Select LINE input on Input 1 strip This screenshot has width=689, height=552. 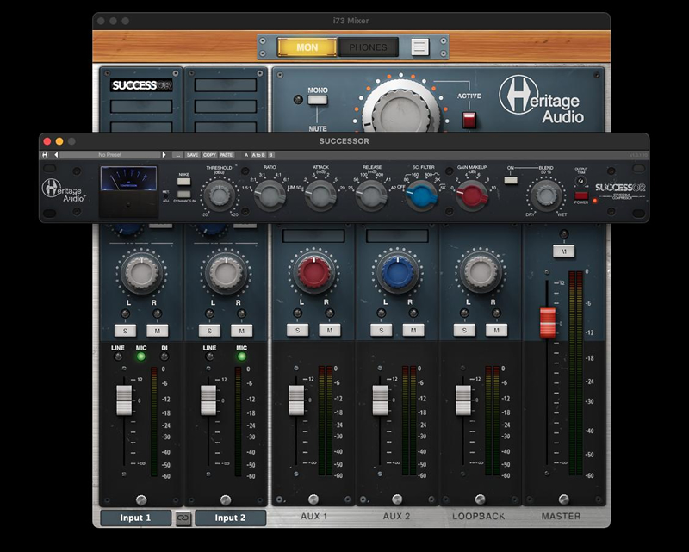[x=118, y=356]
